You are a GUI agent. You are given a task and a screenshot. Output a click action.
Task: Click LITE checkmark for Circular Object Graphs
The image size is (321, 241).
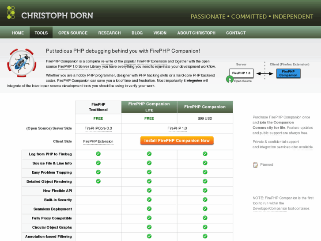pyautogui.click(x=149, y=227)
